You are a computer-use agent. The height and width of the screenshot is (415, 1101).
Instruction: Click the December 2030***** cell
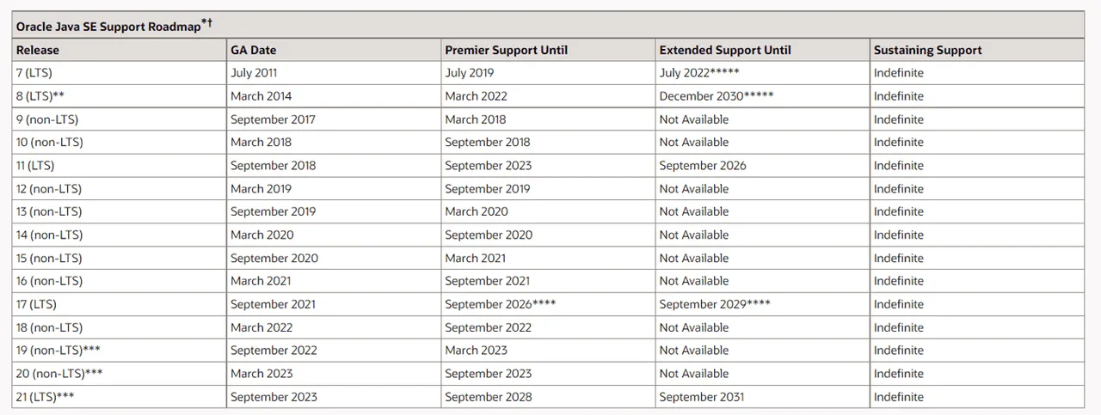pyautogui.click(x=717, y=96)
